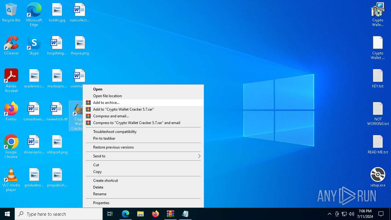Open network status tray icon
This screenshot has width=391, height=220.
(x=344, y=214)
